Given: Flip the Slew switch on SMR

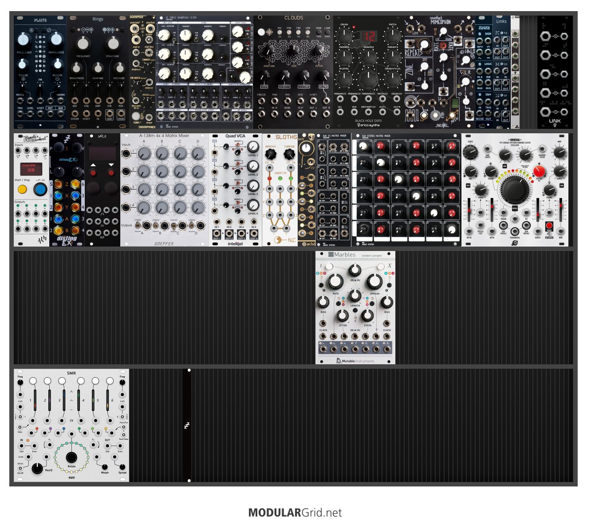Looking at the screenshot, I should (20, 427).
